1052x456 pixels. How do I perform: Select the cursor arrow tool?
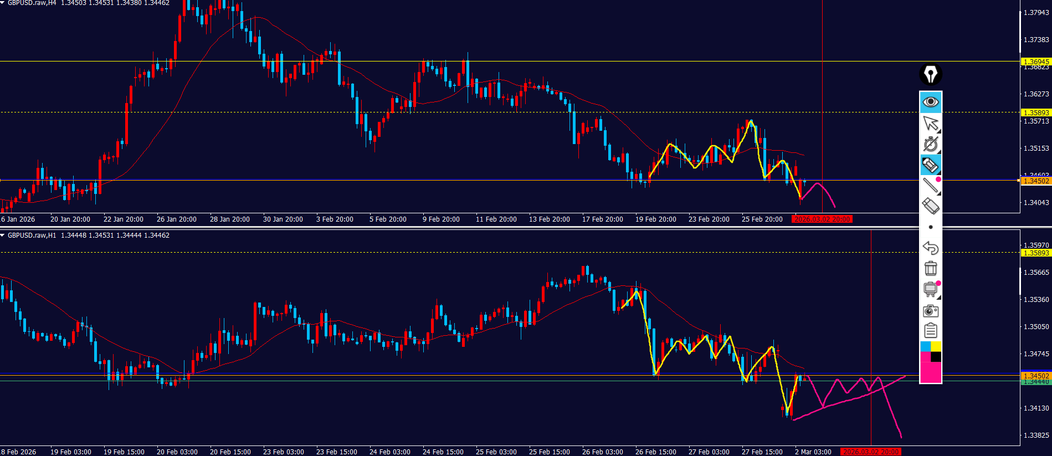931,123
